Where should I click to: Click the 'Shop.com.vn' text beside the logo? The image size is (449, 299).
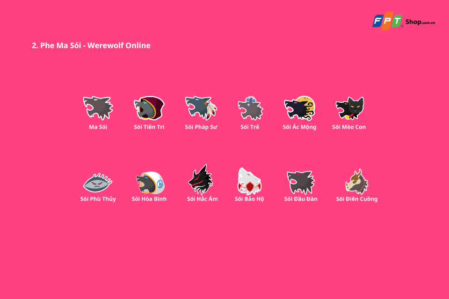[420, 22]
